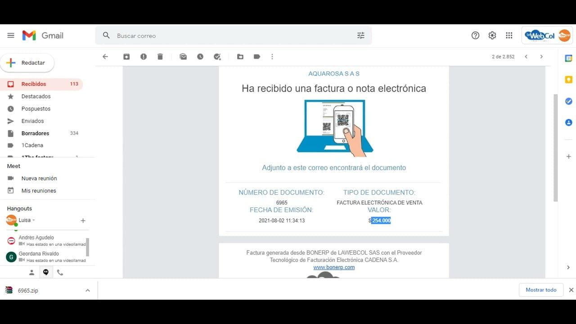Archive this email
The image size is (576, 324).
point(126,57)
